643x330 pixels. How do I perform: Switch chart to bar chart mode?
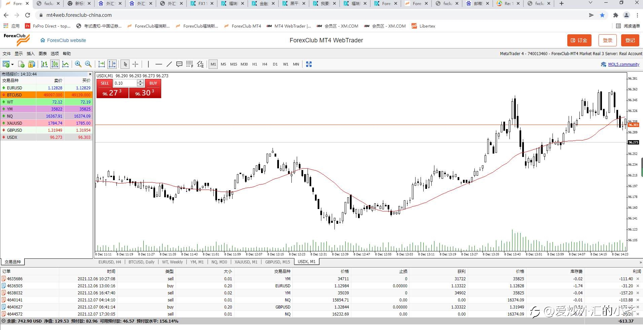point(44,64)
